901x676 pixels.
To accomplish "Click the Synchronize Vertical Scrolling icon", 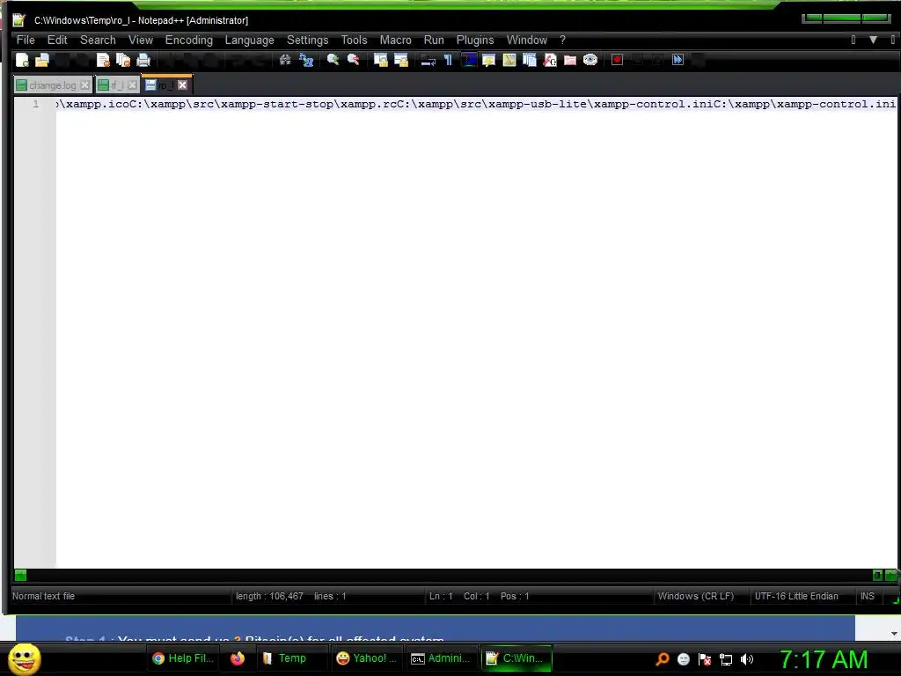I will 380,60.
